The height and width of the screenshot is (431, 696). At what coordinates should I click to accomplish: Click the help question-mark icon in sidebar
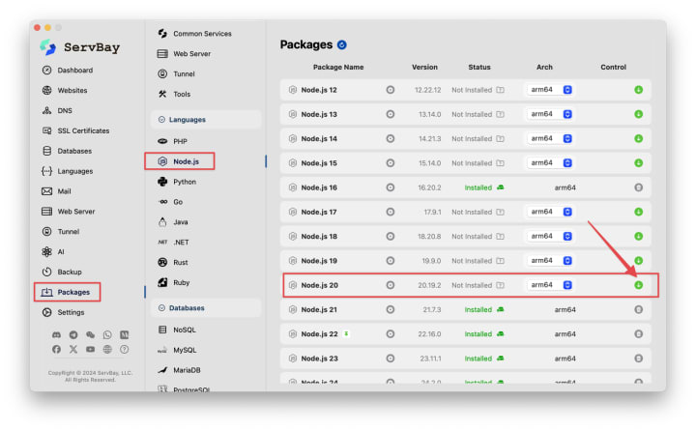pyautogui.click(x=125, y=349)
